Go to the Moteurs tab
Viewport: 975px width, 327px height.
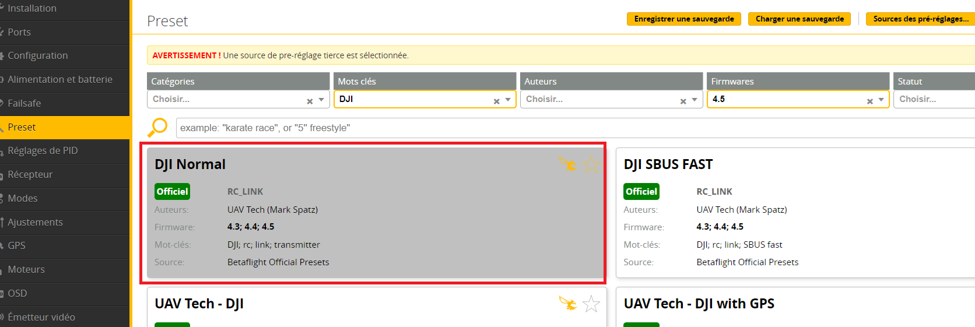click(26, 269)
